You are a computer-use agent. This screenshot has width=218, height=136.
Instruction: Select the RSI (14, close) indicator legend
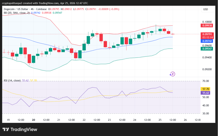click(12, 80)
